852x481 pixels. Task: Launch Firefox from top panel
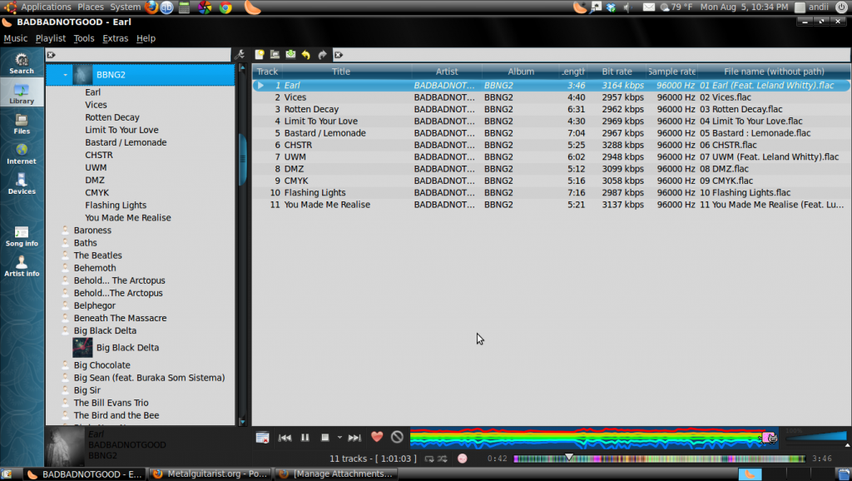[151, 7]
